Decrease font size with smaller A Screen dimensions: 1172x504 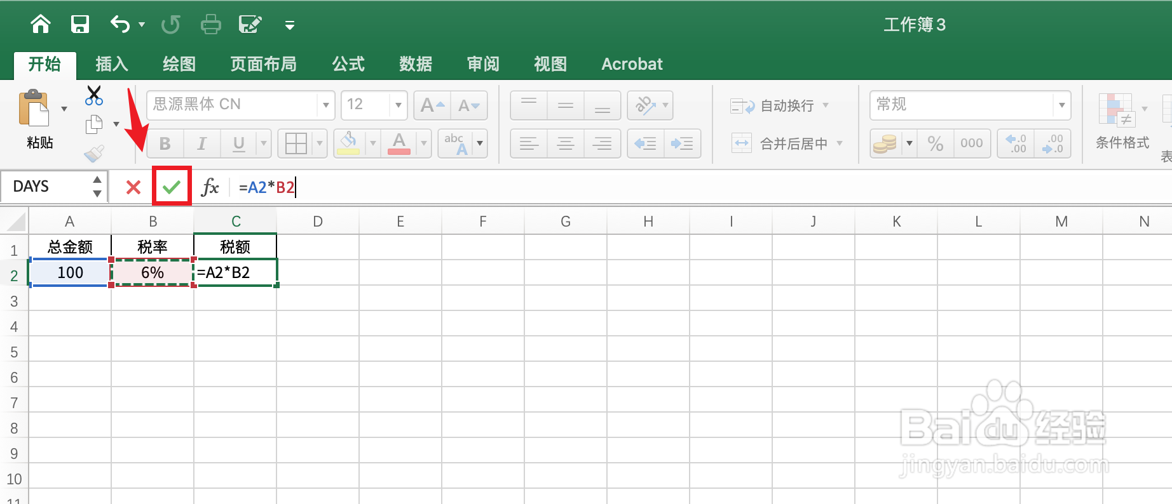pyautogui.click(x=469, y=105)
